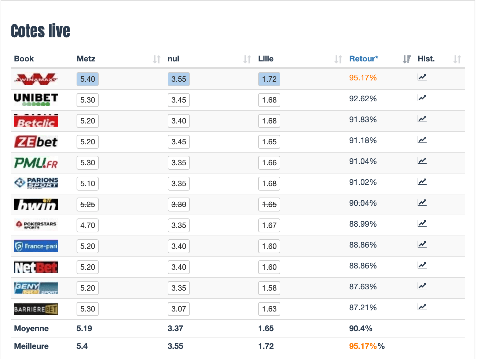Viewport: 479px width, 359px height.
Task: Open odds history chart for bwin row
Action: tap(422, 202)
